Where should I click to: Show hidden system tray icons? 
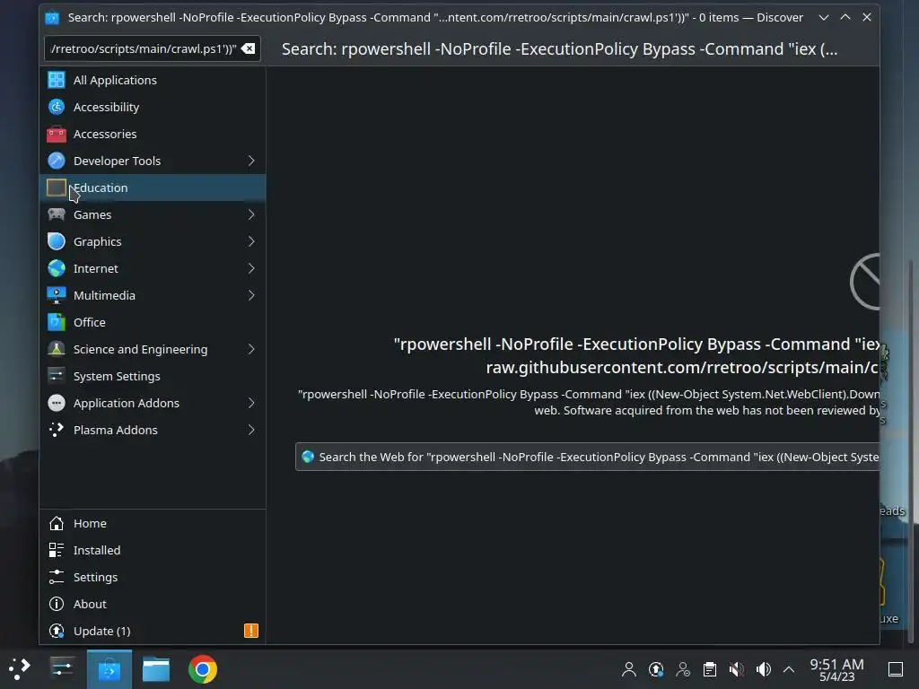[789, 669]
